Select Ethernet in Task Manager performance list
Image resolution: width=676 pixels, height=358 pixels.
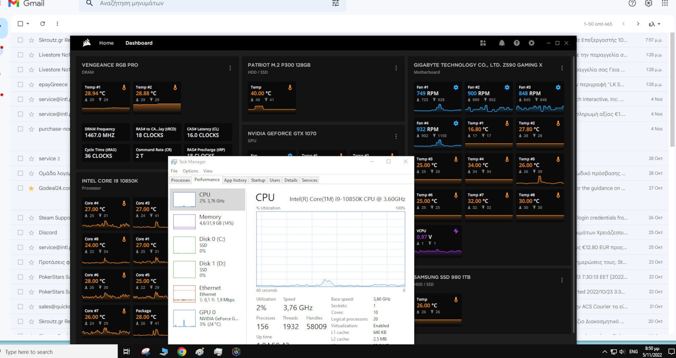pos(207,294)
